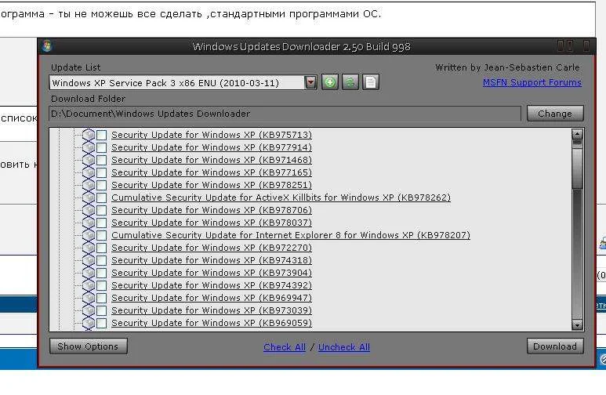Viewport: 606px width, 395px height.
Task: Click the Change folder button
Action: point(555,114)
